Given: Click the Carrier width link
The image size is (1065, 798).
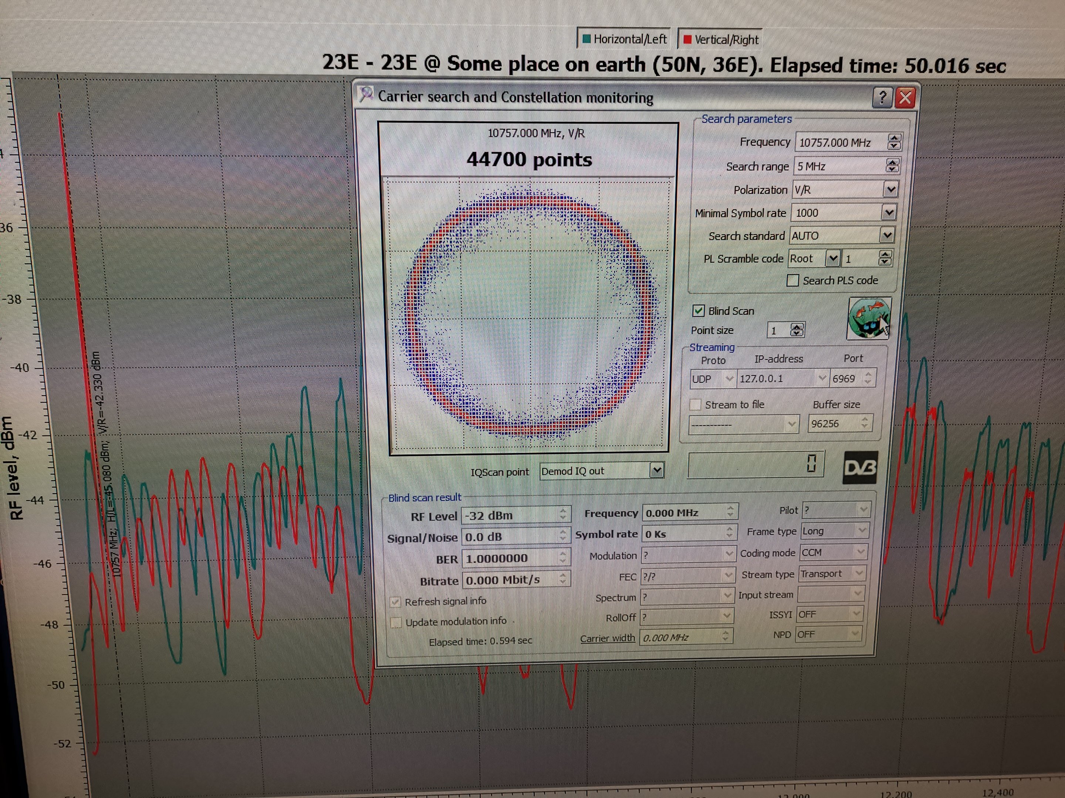Looking at the screenshot, I should click(x=607, y=638).
